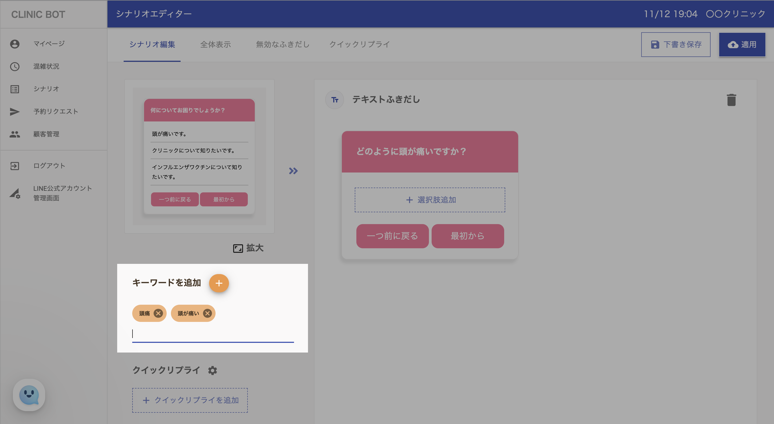Click クイックリプライを追加 button
Image resolution: width=774 pixels, height=424 pixels.
[190, 400]
